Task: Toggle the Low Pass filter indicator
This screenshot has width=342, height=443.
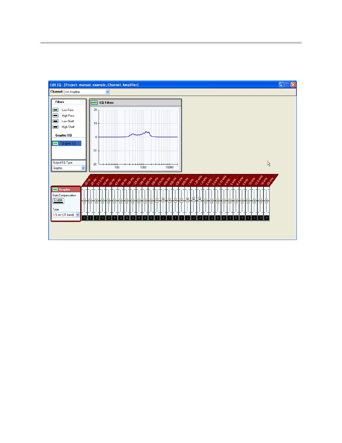Action: coord(56,110)
